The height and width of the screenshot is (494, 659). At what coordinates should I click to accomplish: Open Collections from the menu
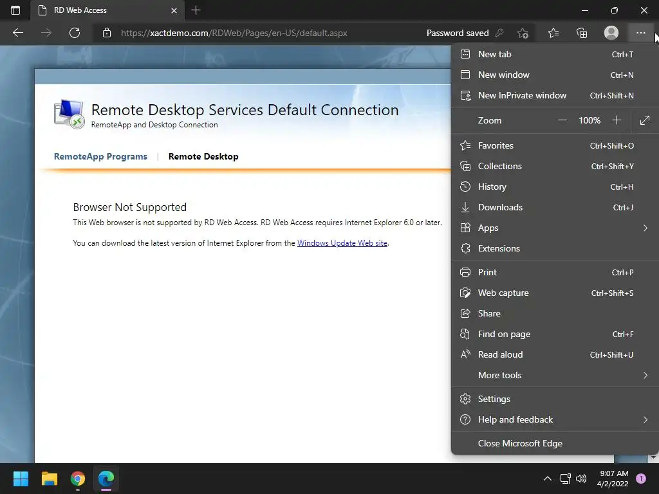(x=554, y=167)
